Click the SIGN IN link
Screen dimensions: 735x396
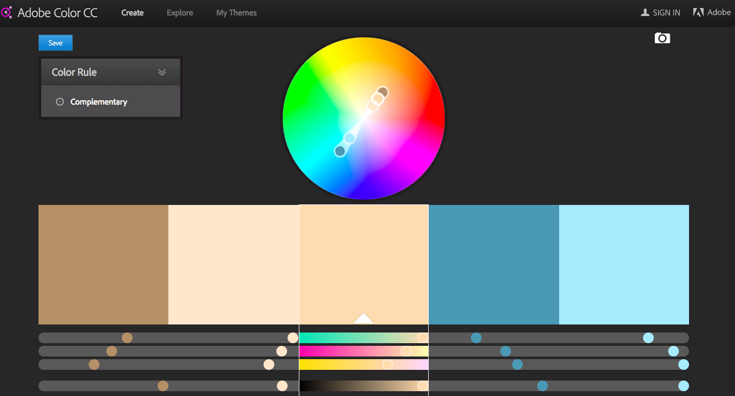tap(667, 12)
